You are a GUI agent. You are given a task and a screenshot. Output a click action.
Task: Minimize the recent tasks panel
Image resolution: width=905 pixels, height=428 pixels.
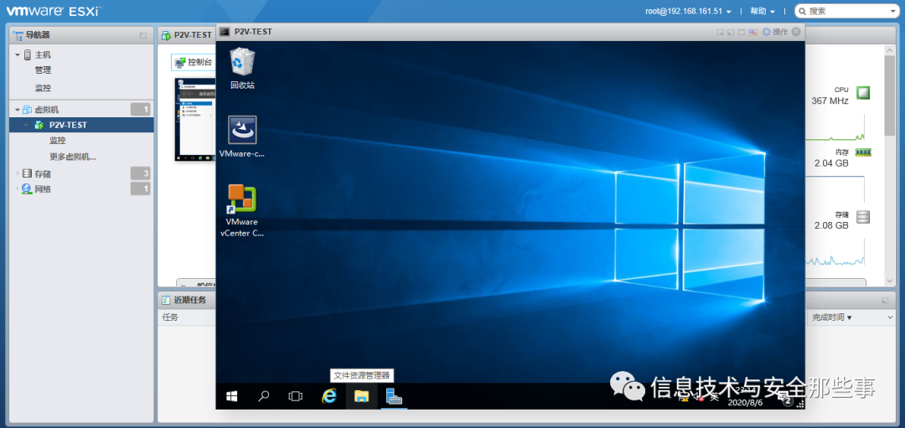click(x=884, y=301)
